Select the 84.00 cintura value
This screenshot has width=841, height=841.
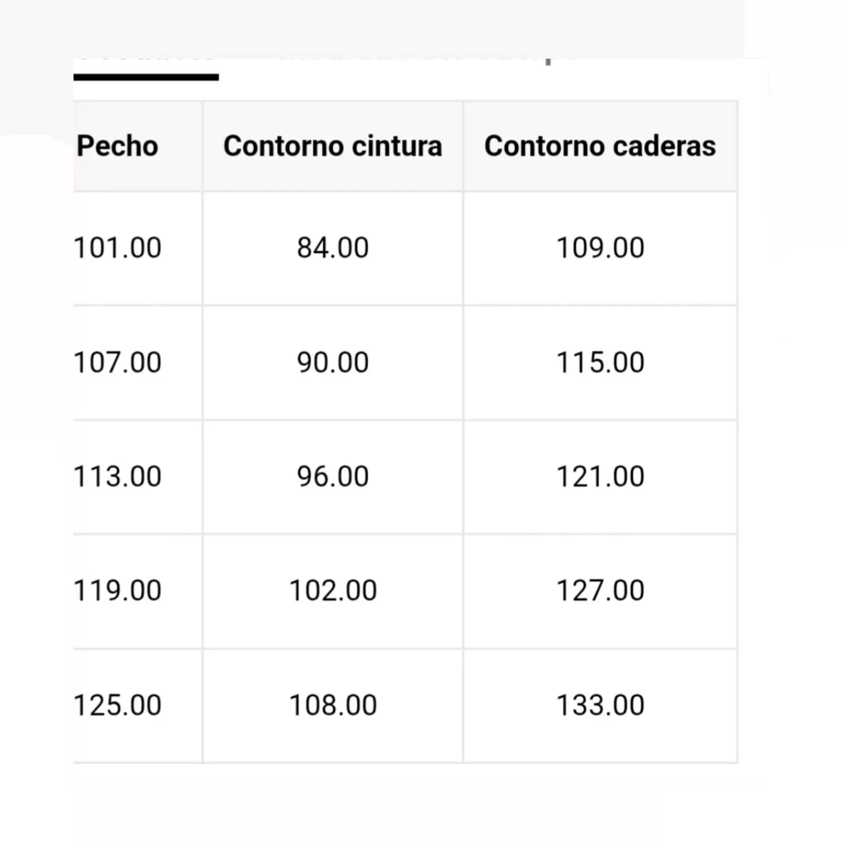click(333, 248)
